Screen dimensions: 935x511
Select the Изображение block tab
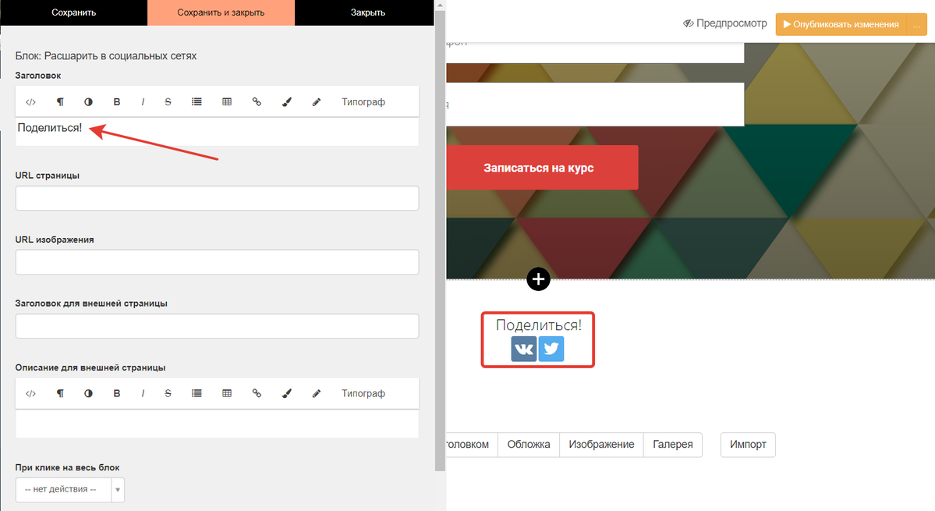[x=602, y=445]
